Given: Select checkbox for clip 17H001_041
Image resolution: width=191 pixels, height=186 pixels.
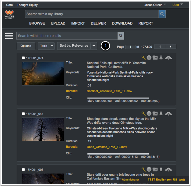Looking at the screenshot, I should (x=23, y=114).
